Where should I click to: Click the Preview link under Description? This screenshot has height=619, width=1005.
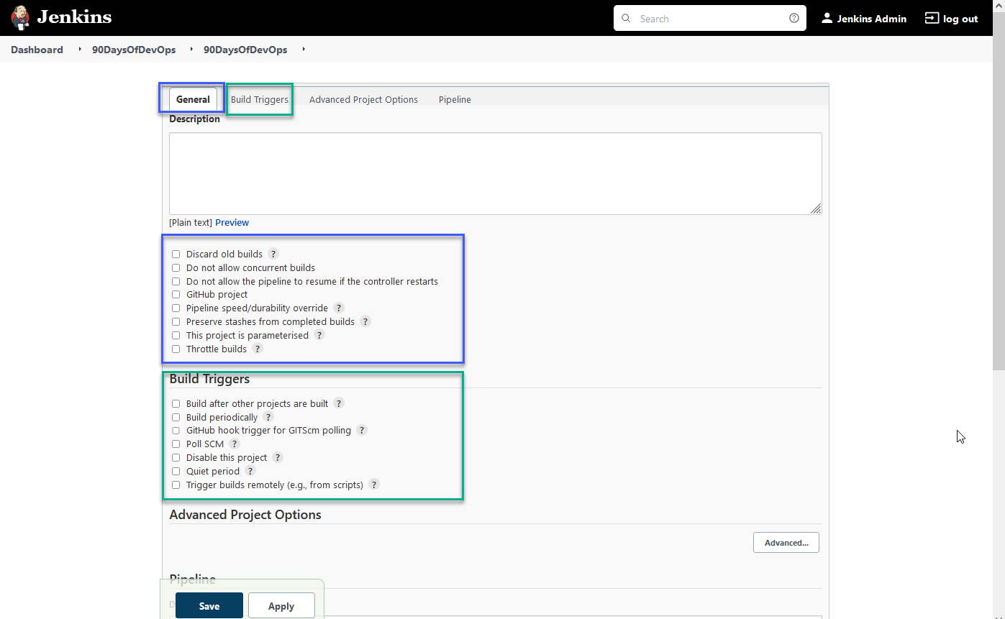[232, 223]
